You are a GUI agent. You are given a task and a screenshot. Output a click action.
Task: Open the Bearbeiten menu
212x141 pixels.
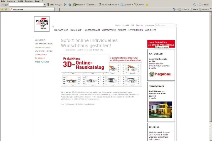(x=11, y=1)
